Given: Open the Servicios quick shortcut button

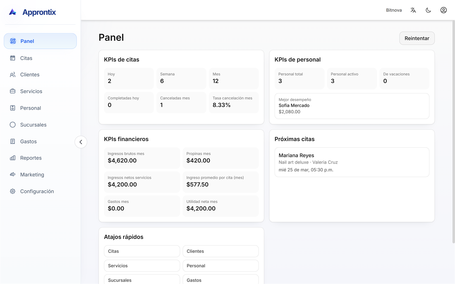Looking at the screenshot, I should (142, 266).
